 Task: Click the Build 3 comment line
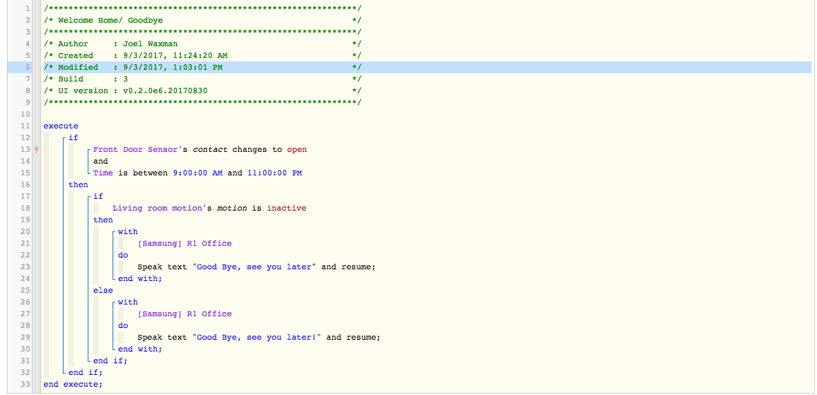(202, 79)
